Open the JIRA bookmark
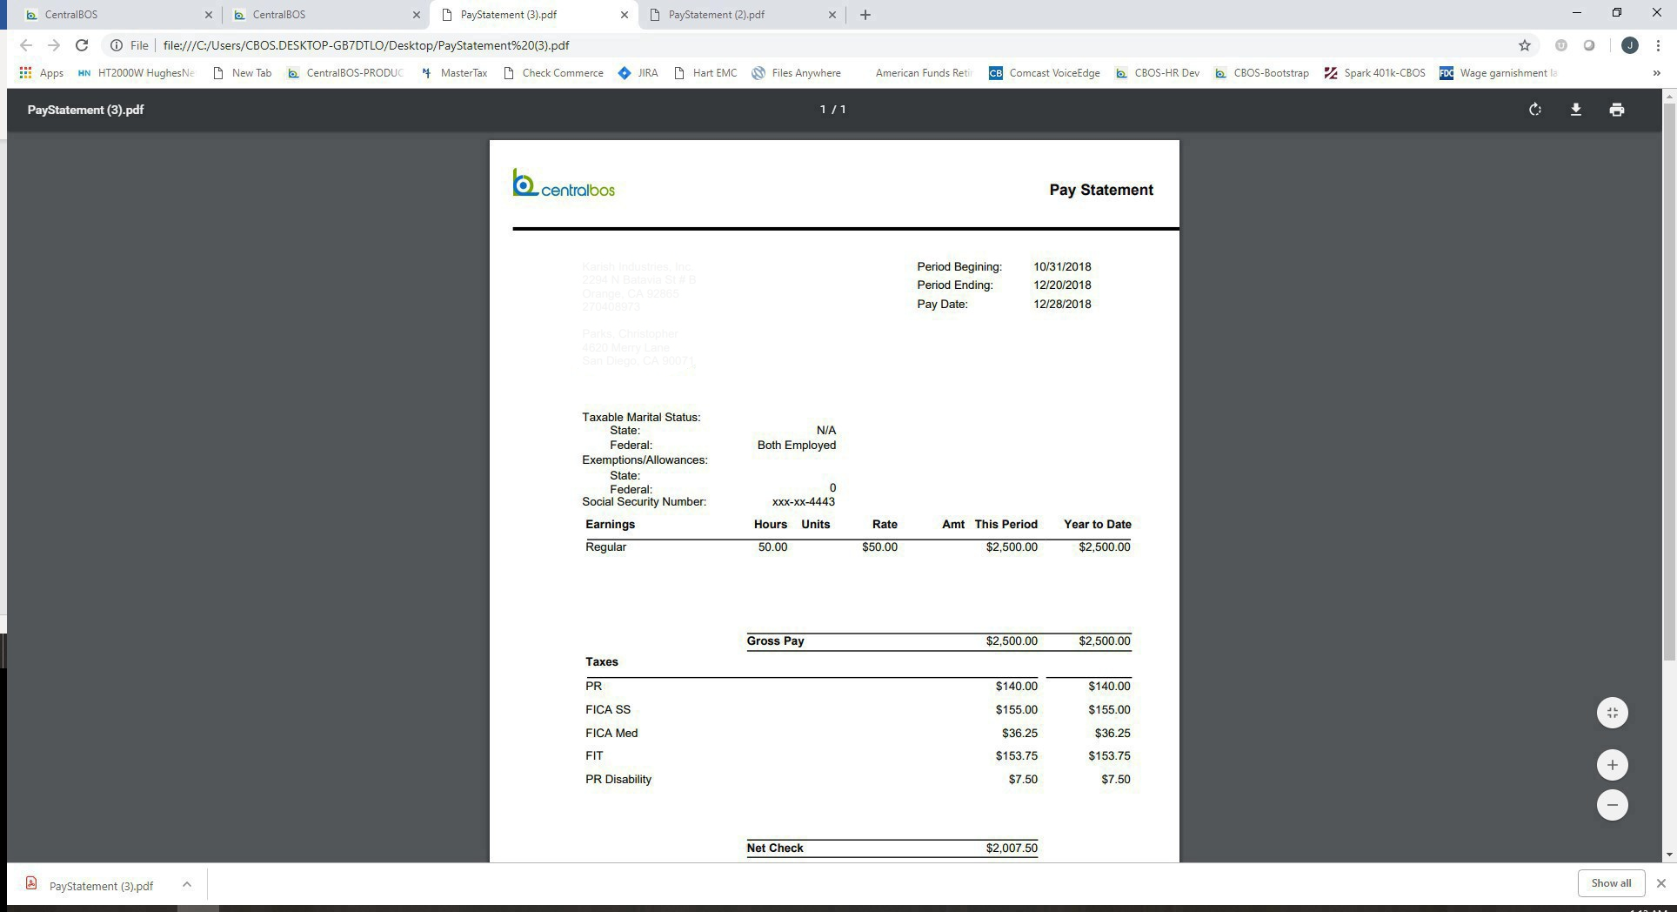This screenshot has width=1677, height=912. point(638,73)
